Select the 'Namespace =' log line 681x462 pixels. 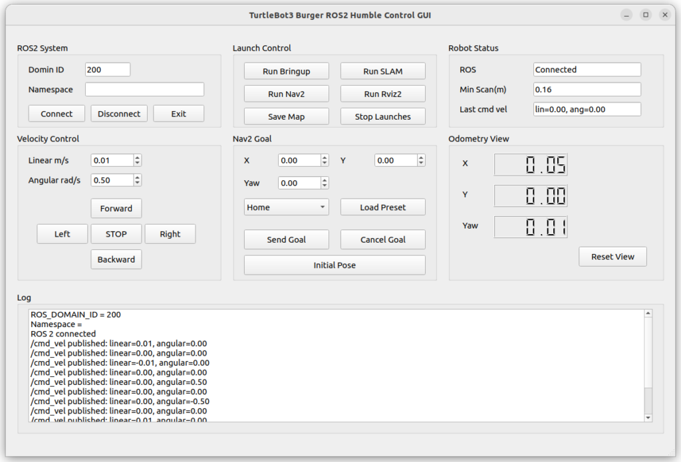coord(56,324)
